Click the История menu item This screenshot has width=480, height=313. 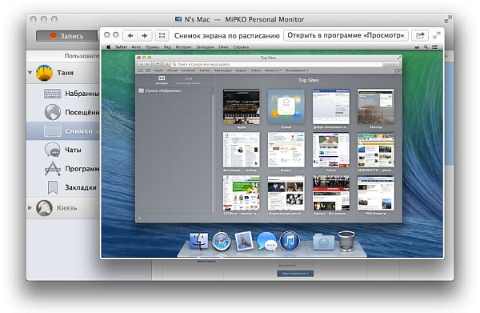pyautogui.click(x=183, y=47)
